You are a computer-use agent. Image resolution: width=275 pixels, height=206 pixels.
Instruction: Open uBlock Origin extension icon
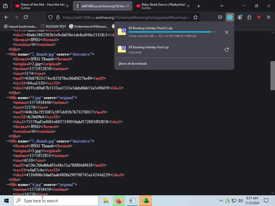click(x=259, y=17)
